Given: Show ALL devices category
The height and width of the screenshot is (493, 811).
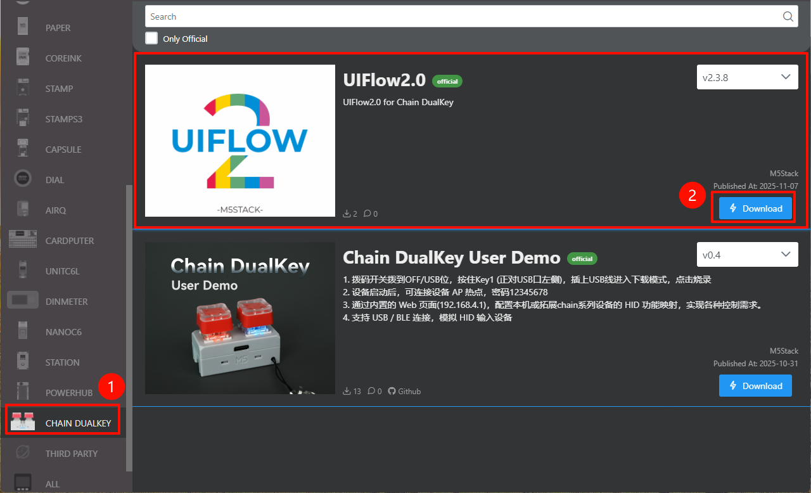Looking at the screenshot, I should point(52,484).
